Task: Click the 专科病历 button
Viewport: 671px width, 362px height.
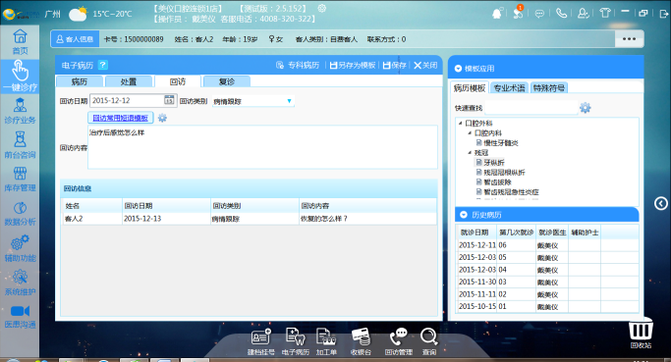Action: click(298, 65)
